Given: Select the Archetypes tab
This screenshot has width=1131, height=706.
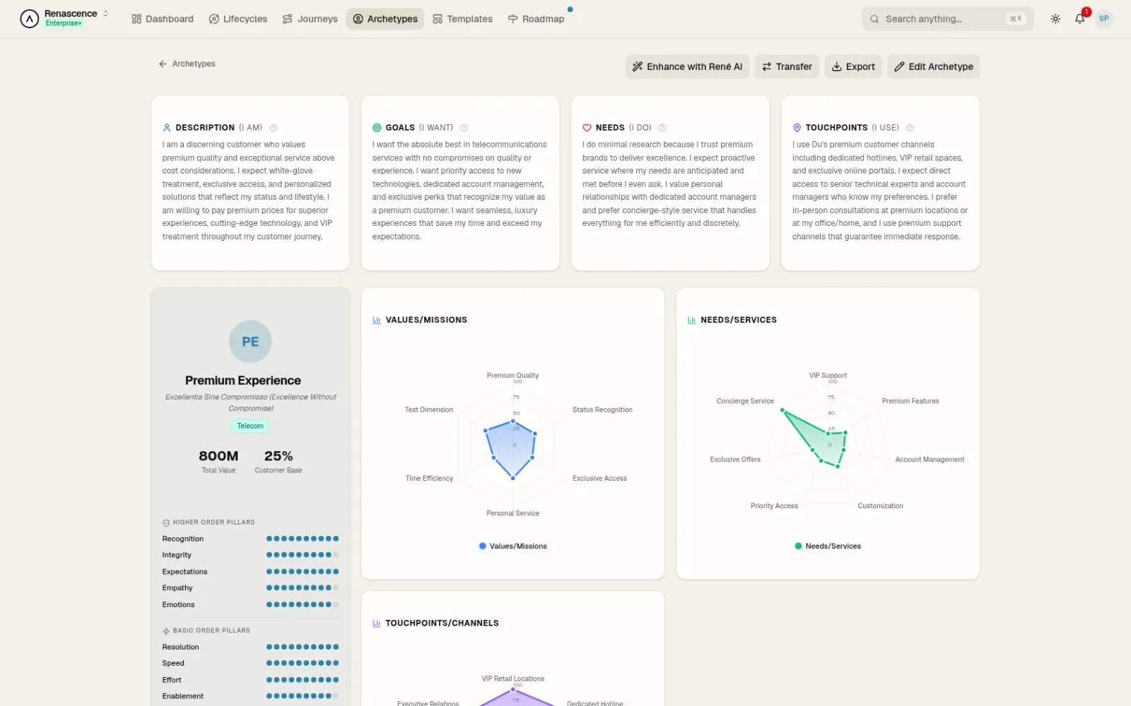Looking at the screenshot, I should click(385, 19).
